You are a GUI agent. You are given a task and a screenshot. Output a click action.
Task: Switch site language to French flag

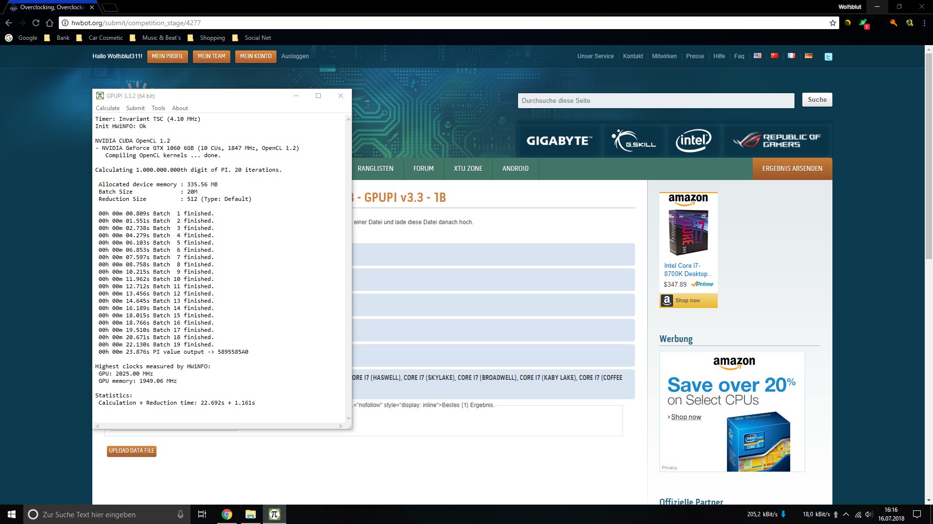pos(792,56)
